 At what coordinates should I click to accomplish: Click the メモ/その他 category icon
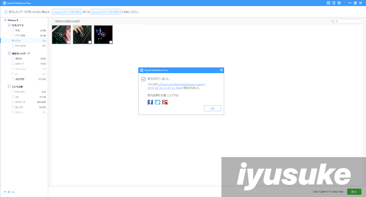tap(9, 87)
